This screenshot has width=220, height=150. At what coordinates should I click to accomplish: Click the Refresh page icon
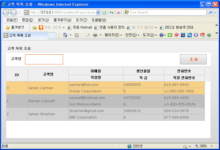pyautogui.click(x=111, y=12)
